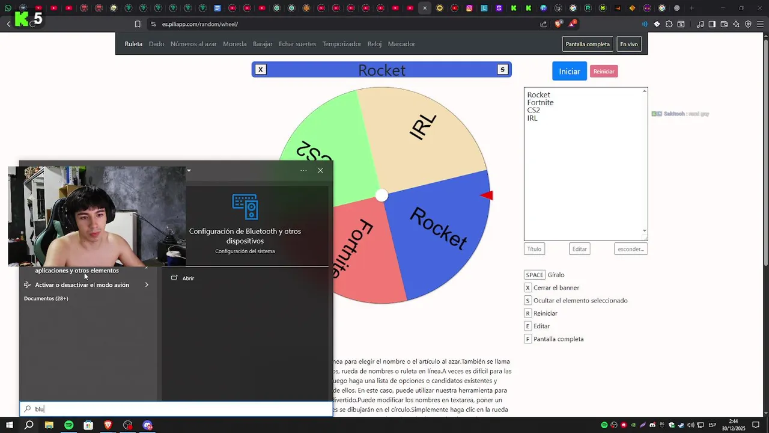Click the volume speaker tray icon

pos(690,425)
